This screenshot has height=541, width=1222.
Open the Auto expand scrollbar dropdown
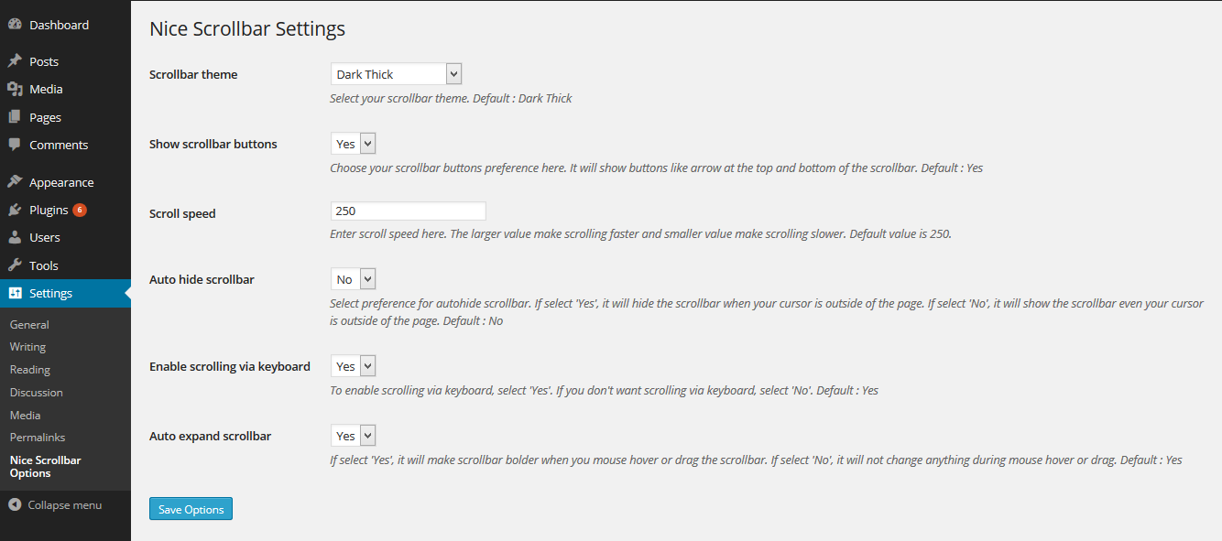coord(354,436)
